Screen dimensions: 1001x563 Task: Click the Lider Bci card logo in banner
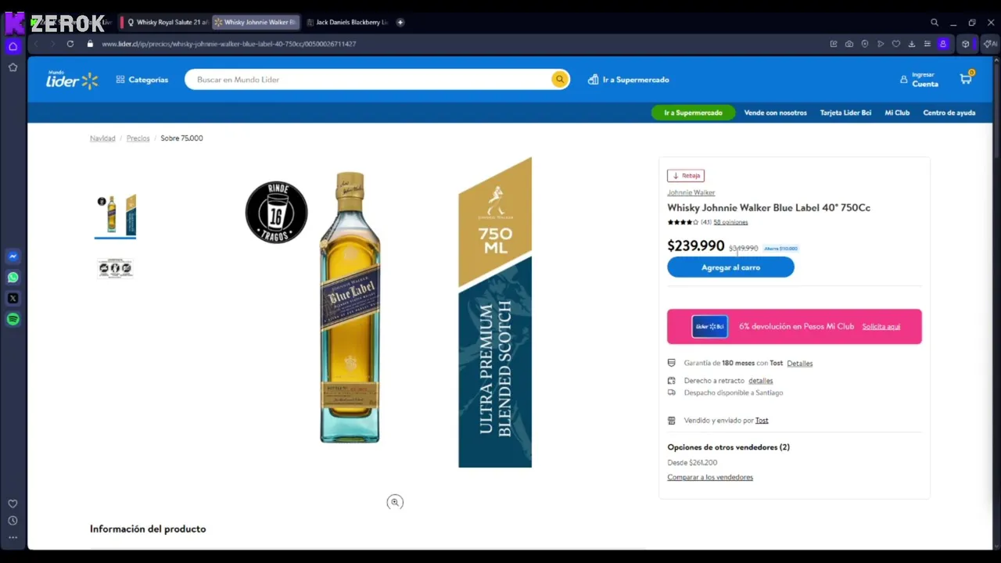click(709, 327)
